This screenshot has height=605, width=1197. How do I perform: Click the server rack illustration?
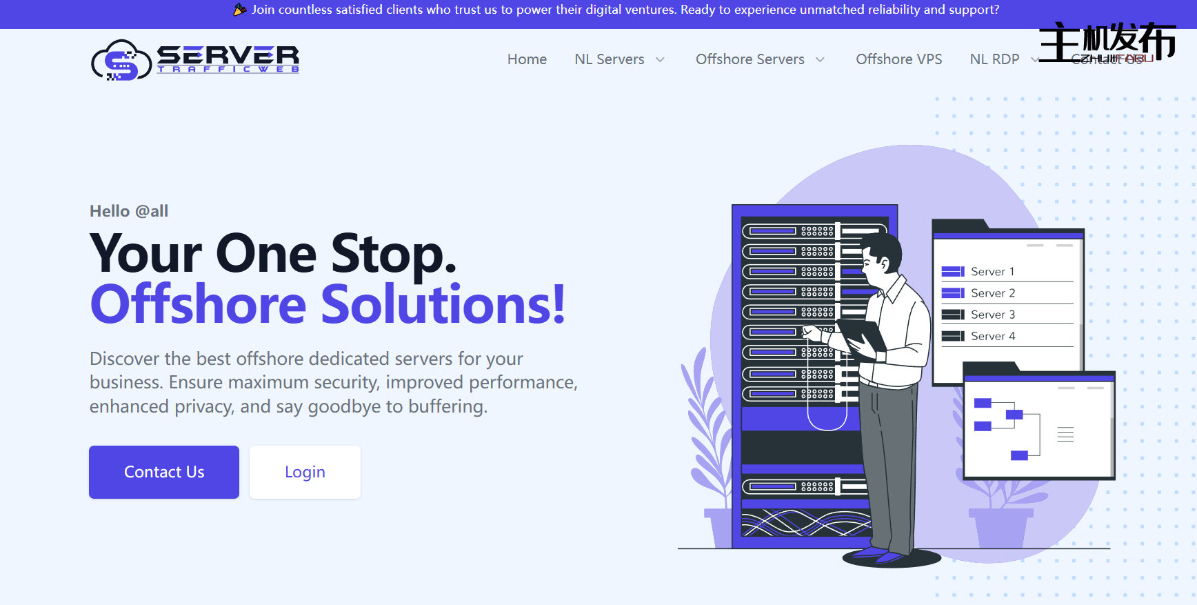793,376
